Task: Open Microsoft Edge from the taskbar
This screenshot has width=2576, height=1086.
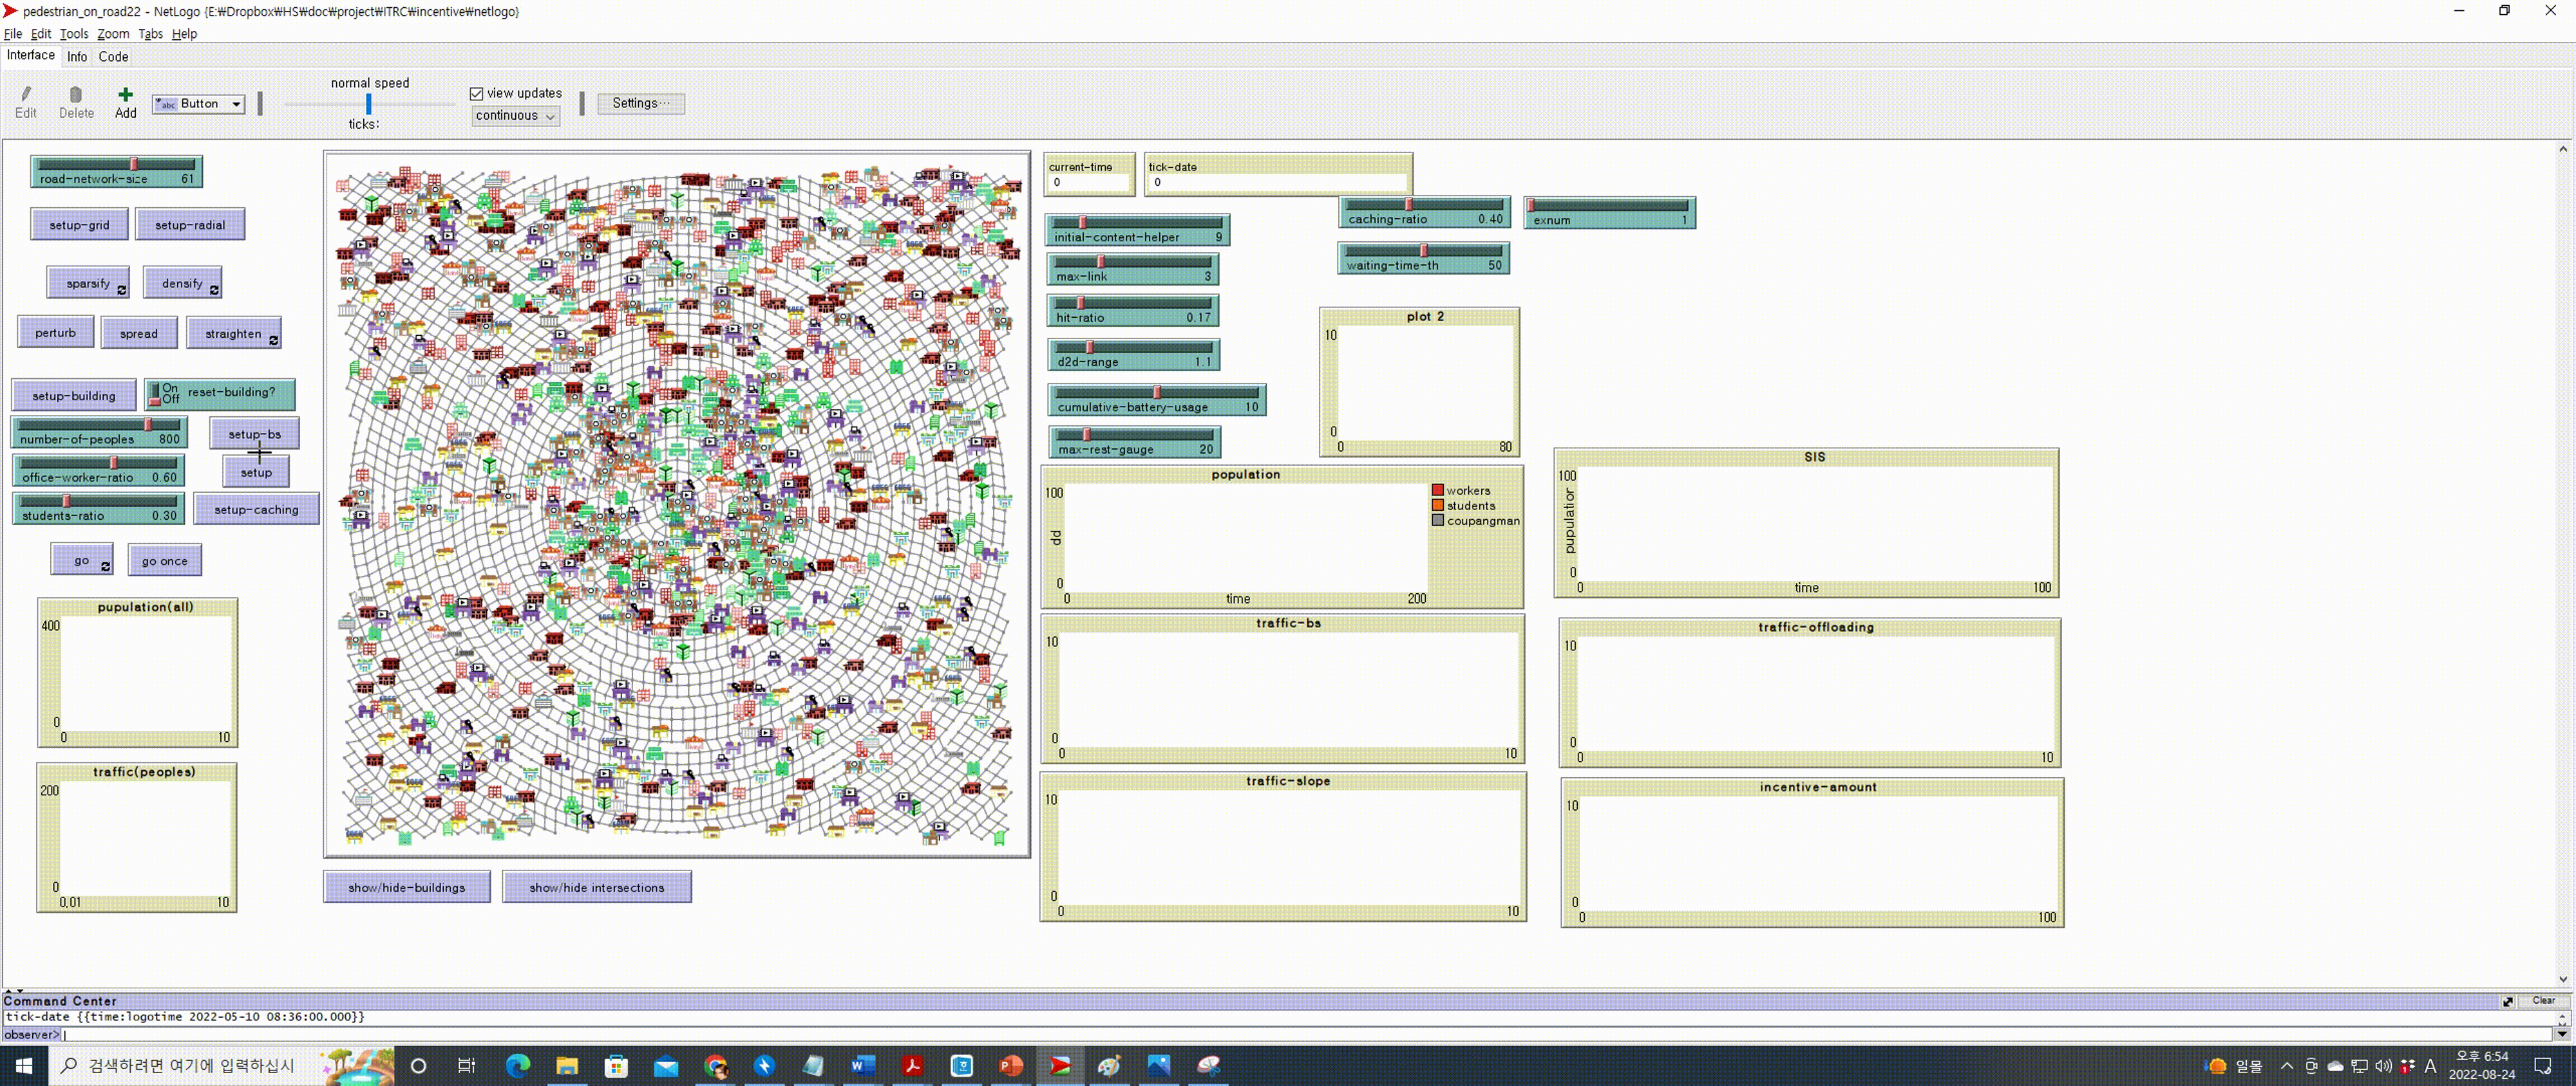Action: point(517,1065)
